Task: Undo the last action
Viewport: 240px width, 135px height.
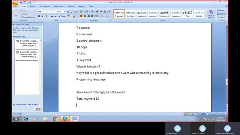Action: coord(24,2)
